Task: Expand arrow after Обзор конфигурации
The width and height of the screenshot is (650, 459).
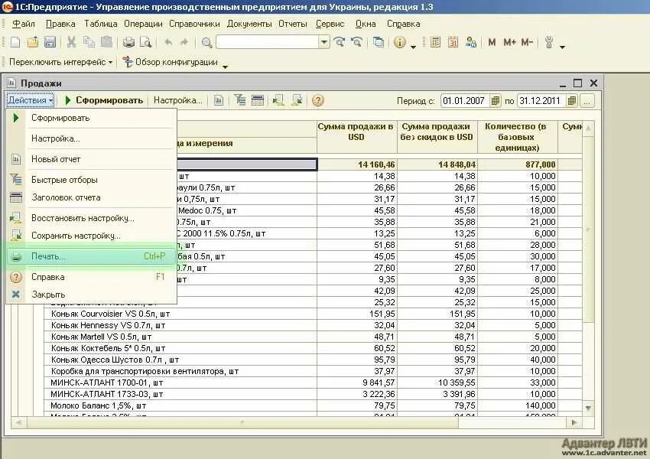Action: [x=225, y=67]
